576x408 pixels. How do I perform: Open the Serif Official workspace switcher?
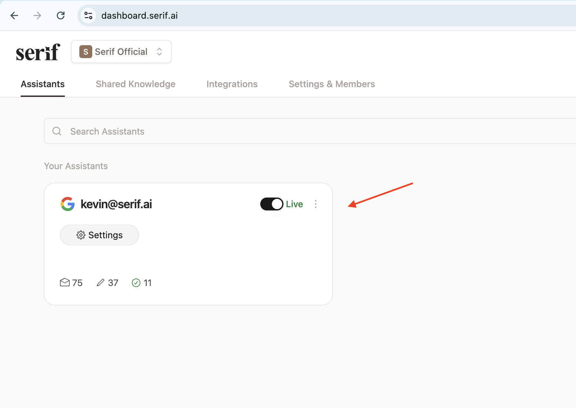pos(121,52)
